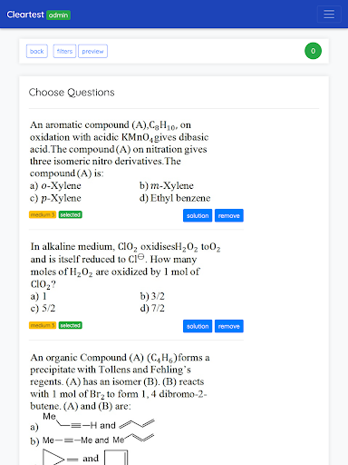
Task: View solution for the ClO2 question
Action: click(198, 326)
